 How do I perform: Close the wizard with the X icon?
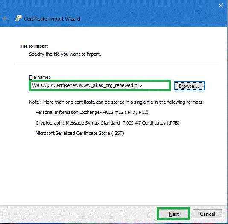click(221, 6)
